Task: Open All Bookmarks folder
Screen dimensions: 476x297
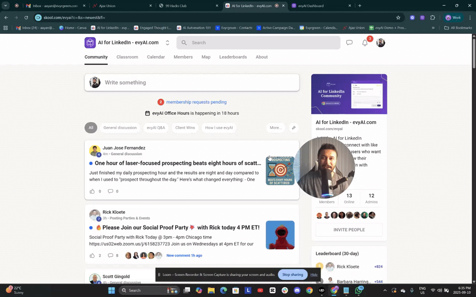Action: click(458, 28)
